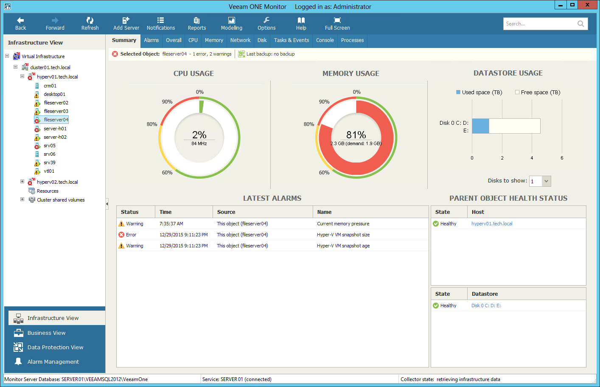Click the error icon beside Selected Object
The width and height of the screenshot is (600, 387).
point(115,54)
